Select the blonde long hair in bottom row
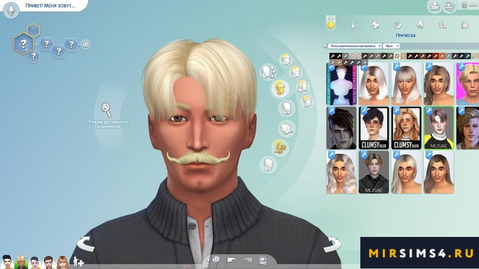The width and height of the screenshot is (479, 269). click(x=406, y=172)
